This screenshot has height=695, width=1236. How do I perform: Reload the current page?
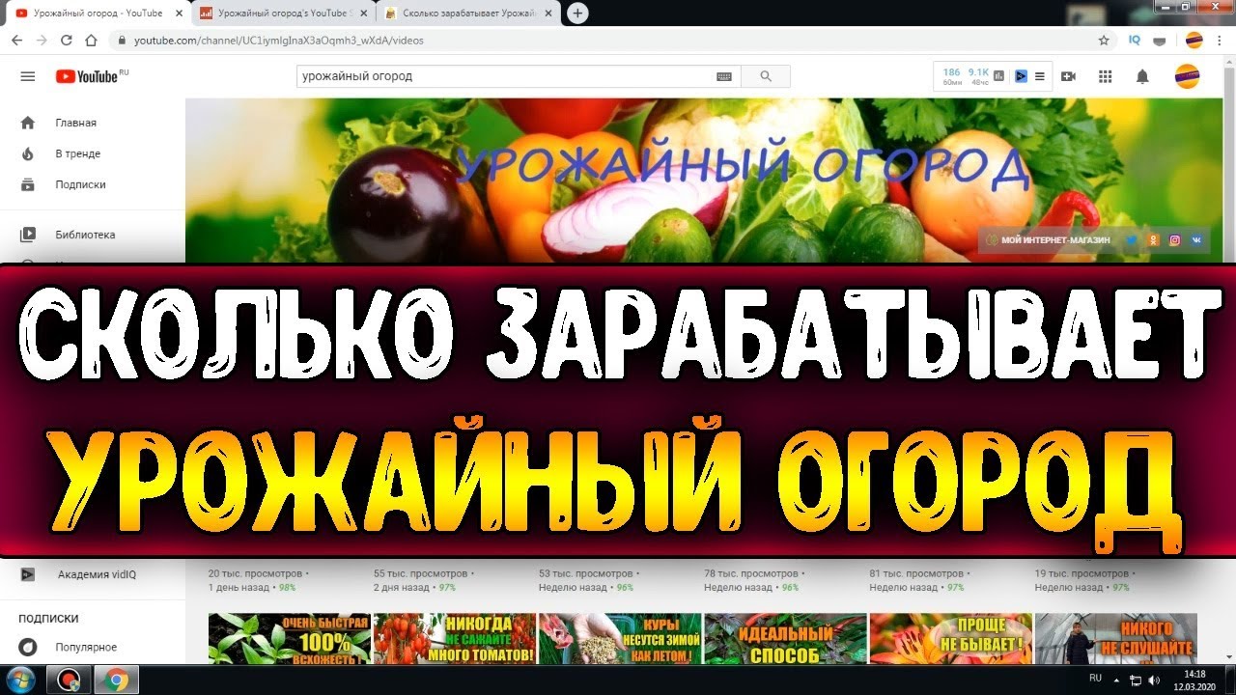[x=66, y=41]
